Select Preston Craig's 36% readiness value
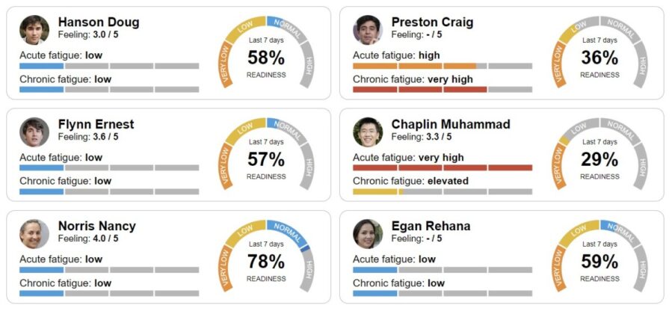This screenshot has height=311, width=672. (x=599, y=58)
